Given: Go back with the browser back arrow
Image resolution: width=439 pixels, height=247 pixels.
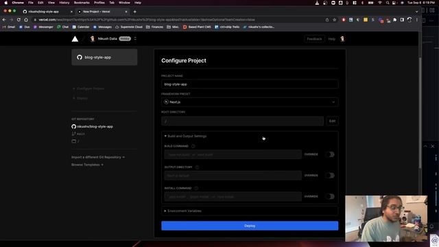Looking at the screenshot, I should click(4, 20).
